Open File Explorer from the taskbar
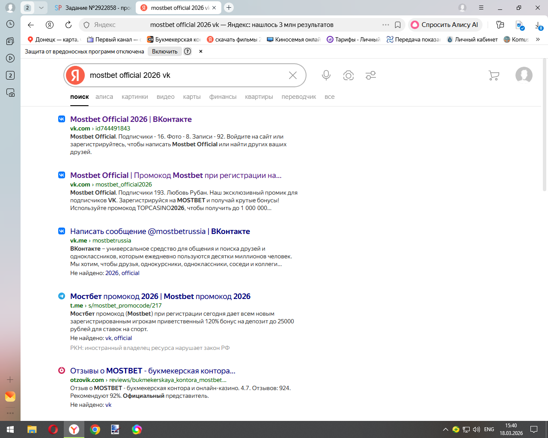Image resolution: width=548 pixels, height=438 pixels. 32,429
